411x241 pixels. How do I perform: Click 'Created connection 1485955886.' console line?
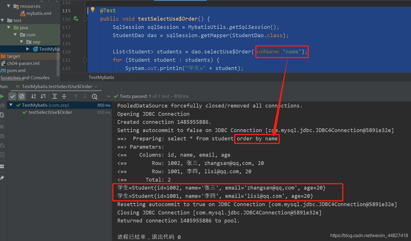click(x=164, y=122)
